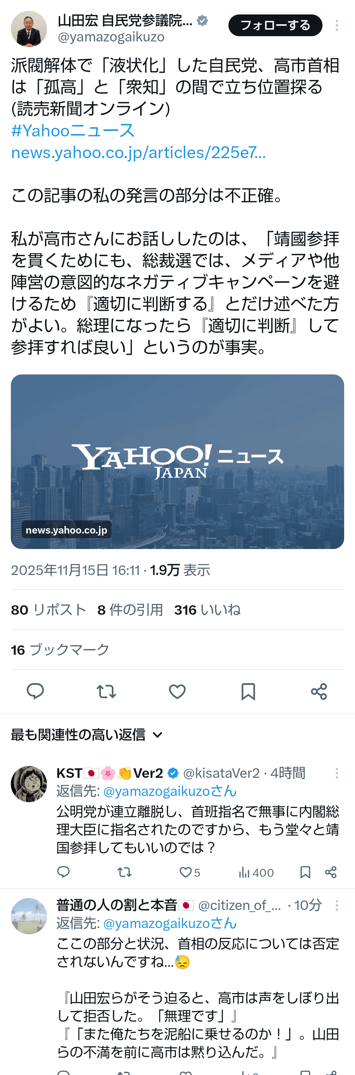Repost the main post via retweet icon
The image size is (355, 1075).
(106, 691)
